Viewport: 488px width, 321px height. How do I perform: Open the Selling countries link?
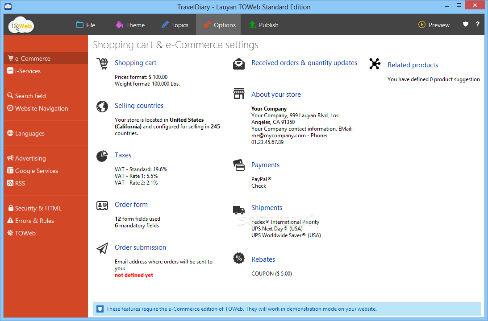click(x=139, y=106)
